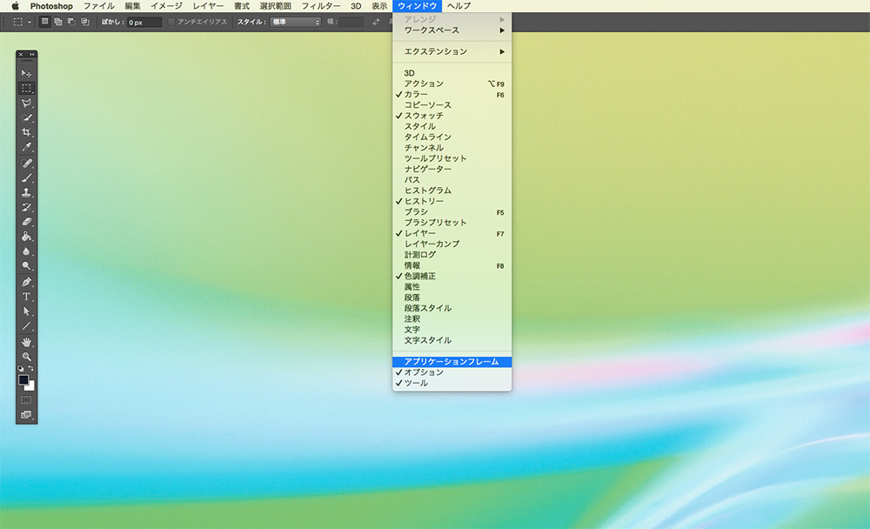870x529 pixels.
Task: Select the Move tool
Action: pos(26,73)
